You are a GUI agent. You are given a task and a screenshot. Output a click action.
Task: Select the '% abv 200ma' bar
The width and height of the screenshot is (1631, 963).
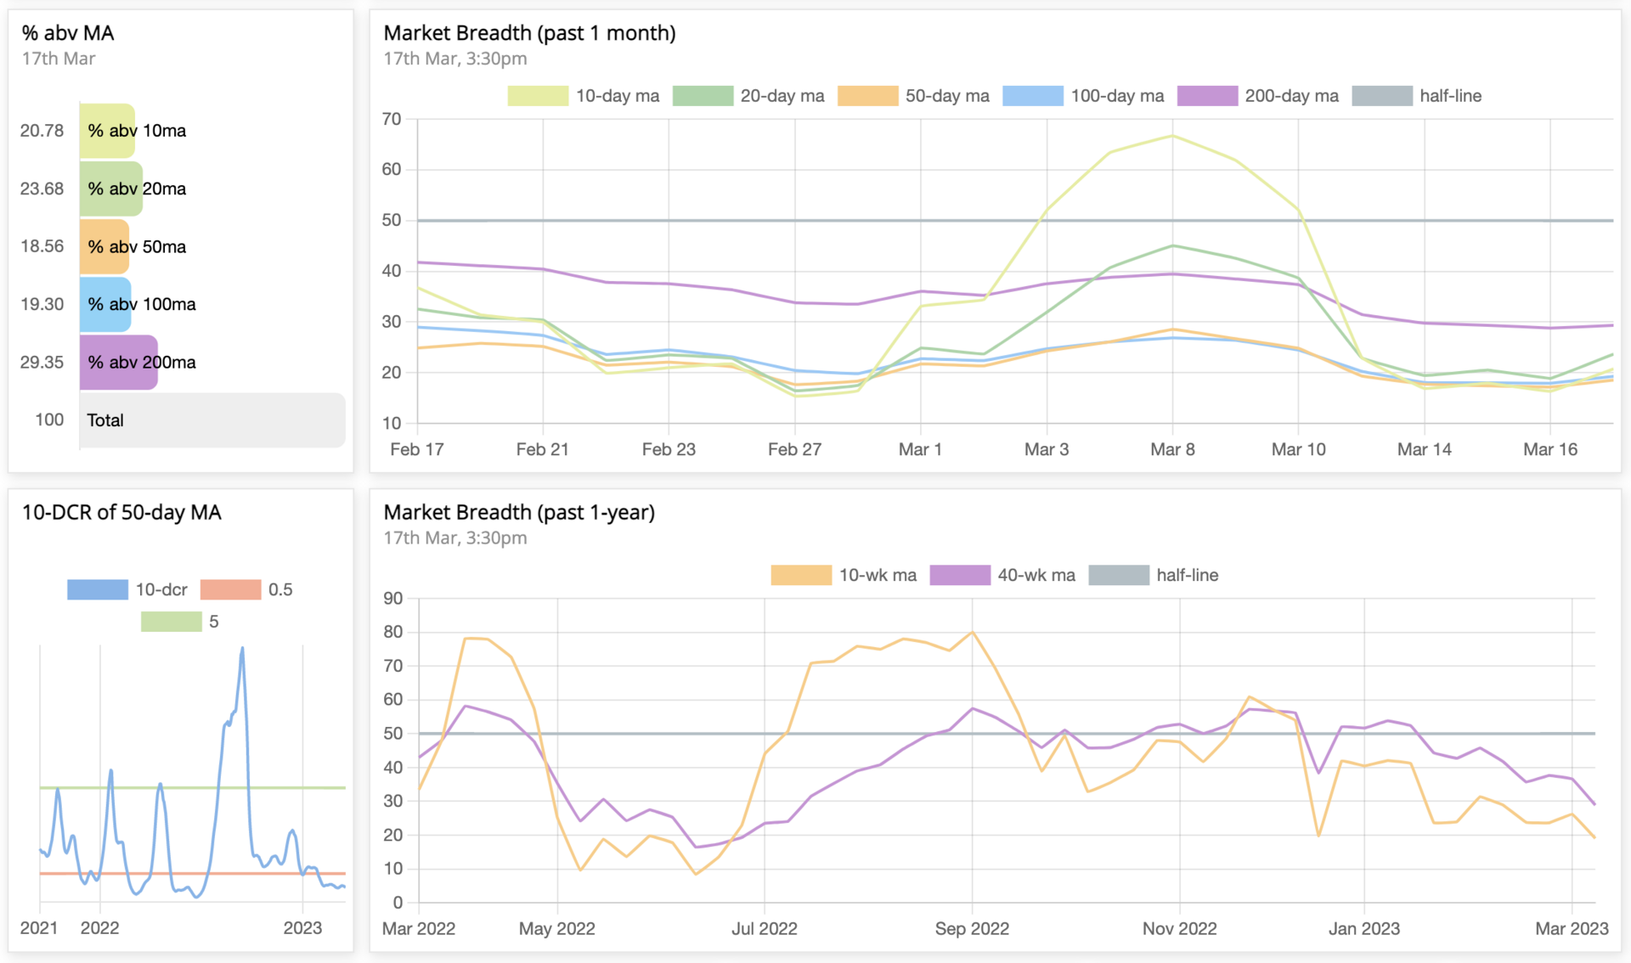click(119, 362)
